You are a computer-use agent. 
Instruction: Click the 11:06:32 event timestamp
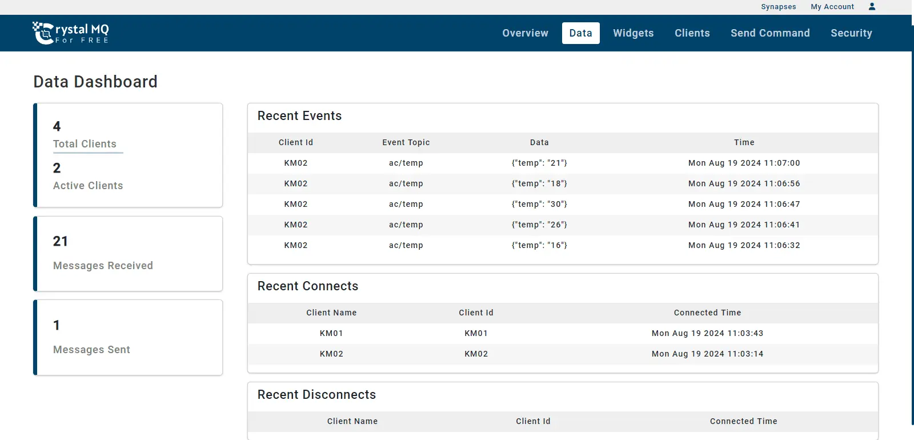[x=744, y=245]
